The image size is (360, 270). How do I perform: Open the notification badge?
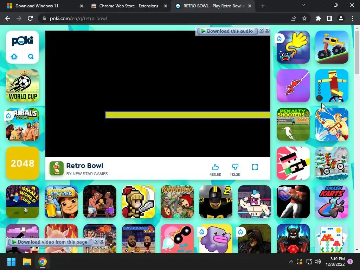pyautogui.click(x=350, y=262)
